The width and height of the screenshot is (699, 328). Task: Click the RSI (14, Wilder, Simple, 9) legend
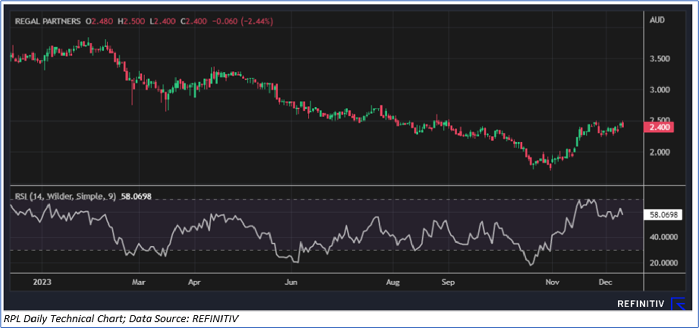[65, 196]
